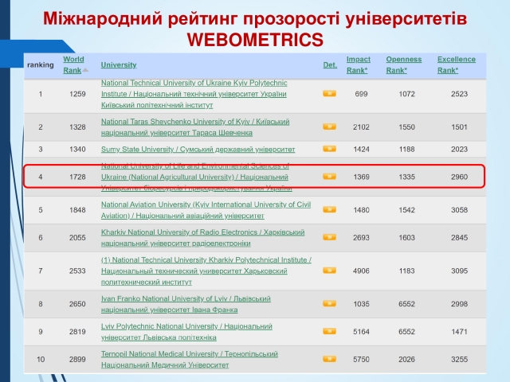Select openness rank value 1335
This screenshot has height=382, width=510.
[x=407, y=177]
